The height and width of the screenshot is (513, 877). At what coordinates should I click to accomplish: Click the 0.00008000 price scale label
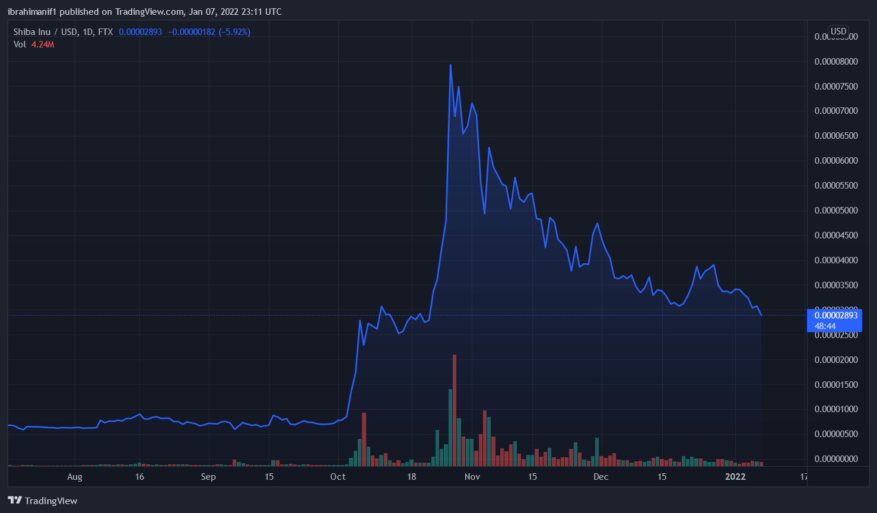click(x=836, y=62)
